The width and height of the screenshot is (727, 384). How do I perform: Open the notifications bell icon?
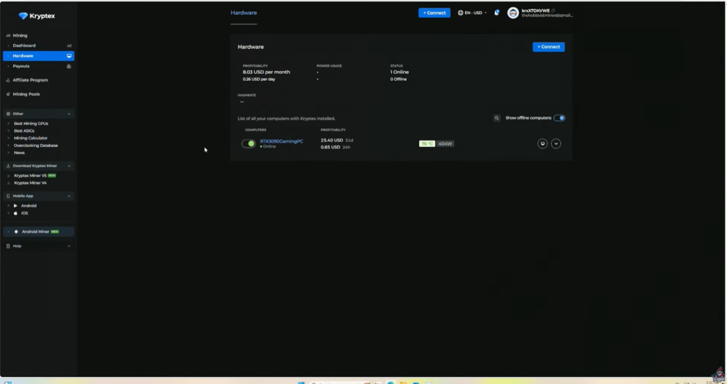[x=497, y=13]
